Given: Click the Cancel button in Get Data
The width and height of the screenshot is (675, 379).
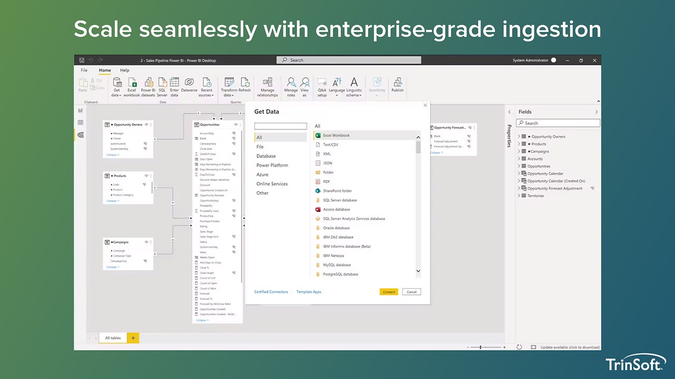Looking at the screenshot, I should pos(411,292).
